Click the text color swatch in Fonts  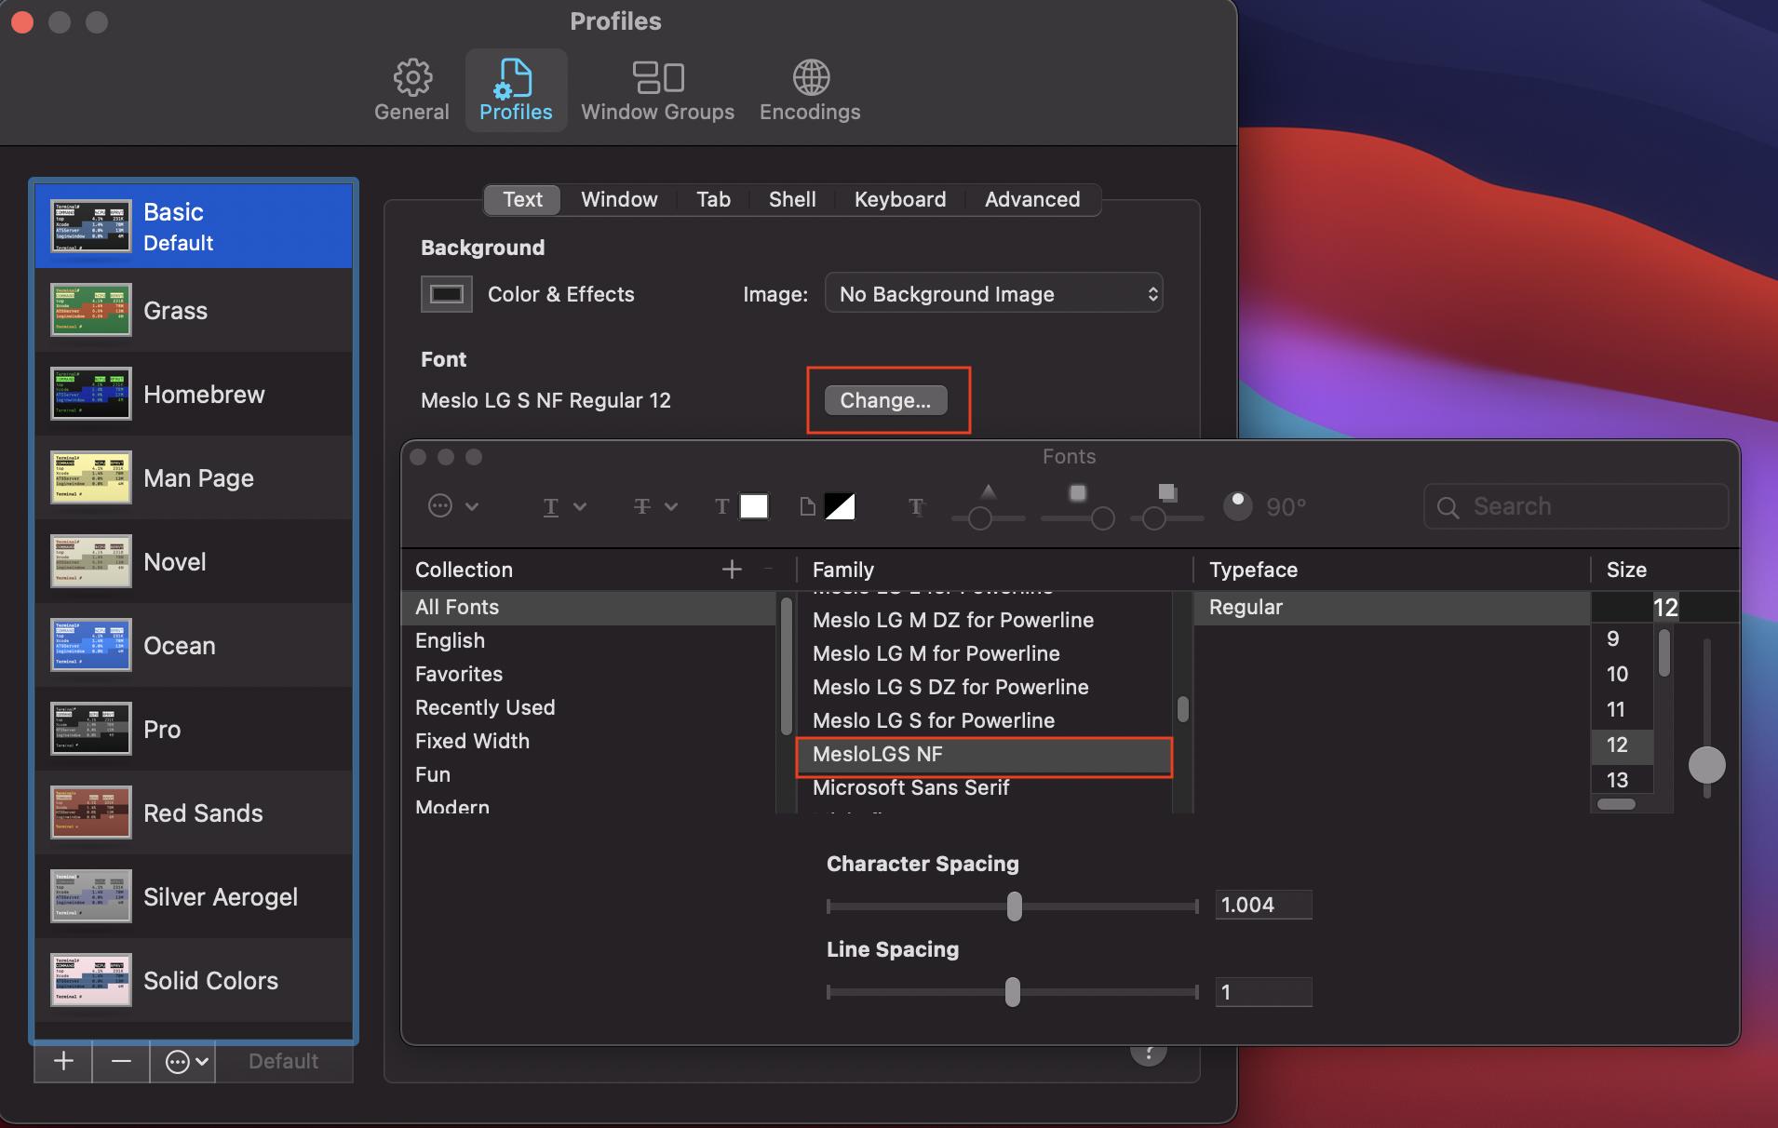(753, 506)
